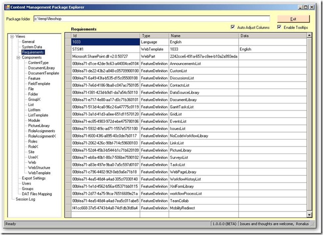Select ListTemplate tree item
The width and height of the screenshot is (323, 235).
click(38, 115)
